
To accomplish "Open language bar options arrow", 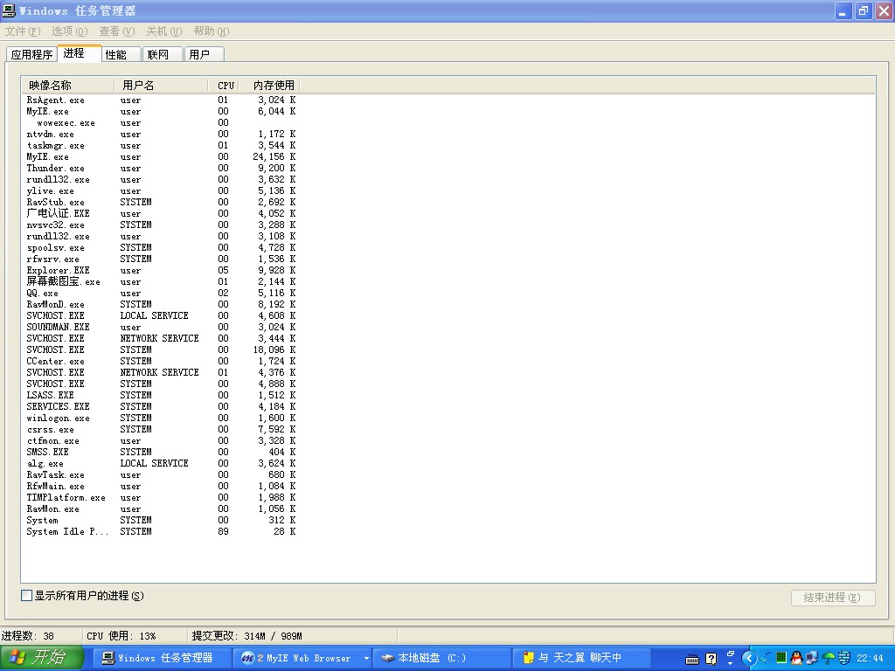I will [731, 664].
